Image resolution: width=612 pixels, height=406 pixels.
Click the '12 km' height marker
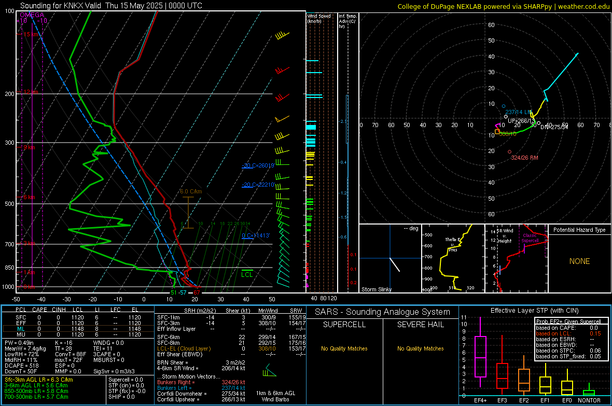point(31,92)
